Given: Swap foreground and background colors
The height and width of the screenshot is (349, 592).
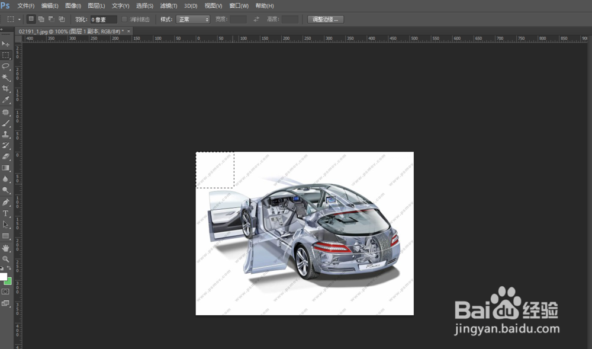Looking at the screenshot, I should (x=9, y=268).
